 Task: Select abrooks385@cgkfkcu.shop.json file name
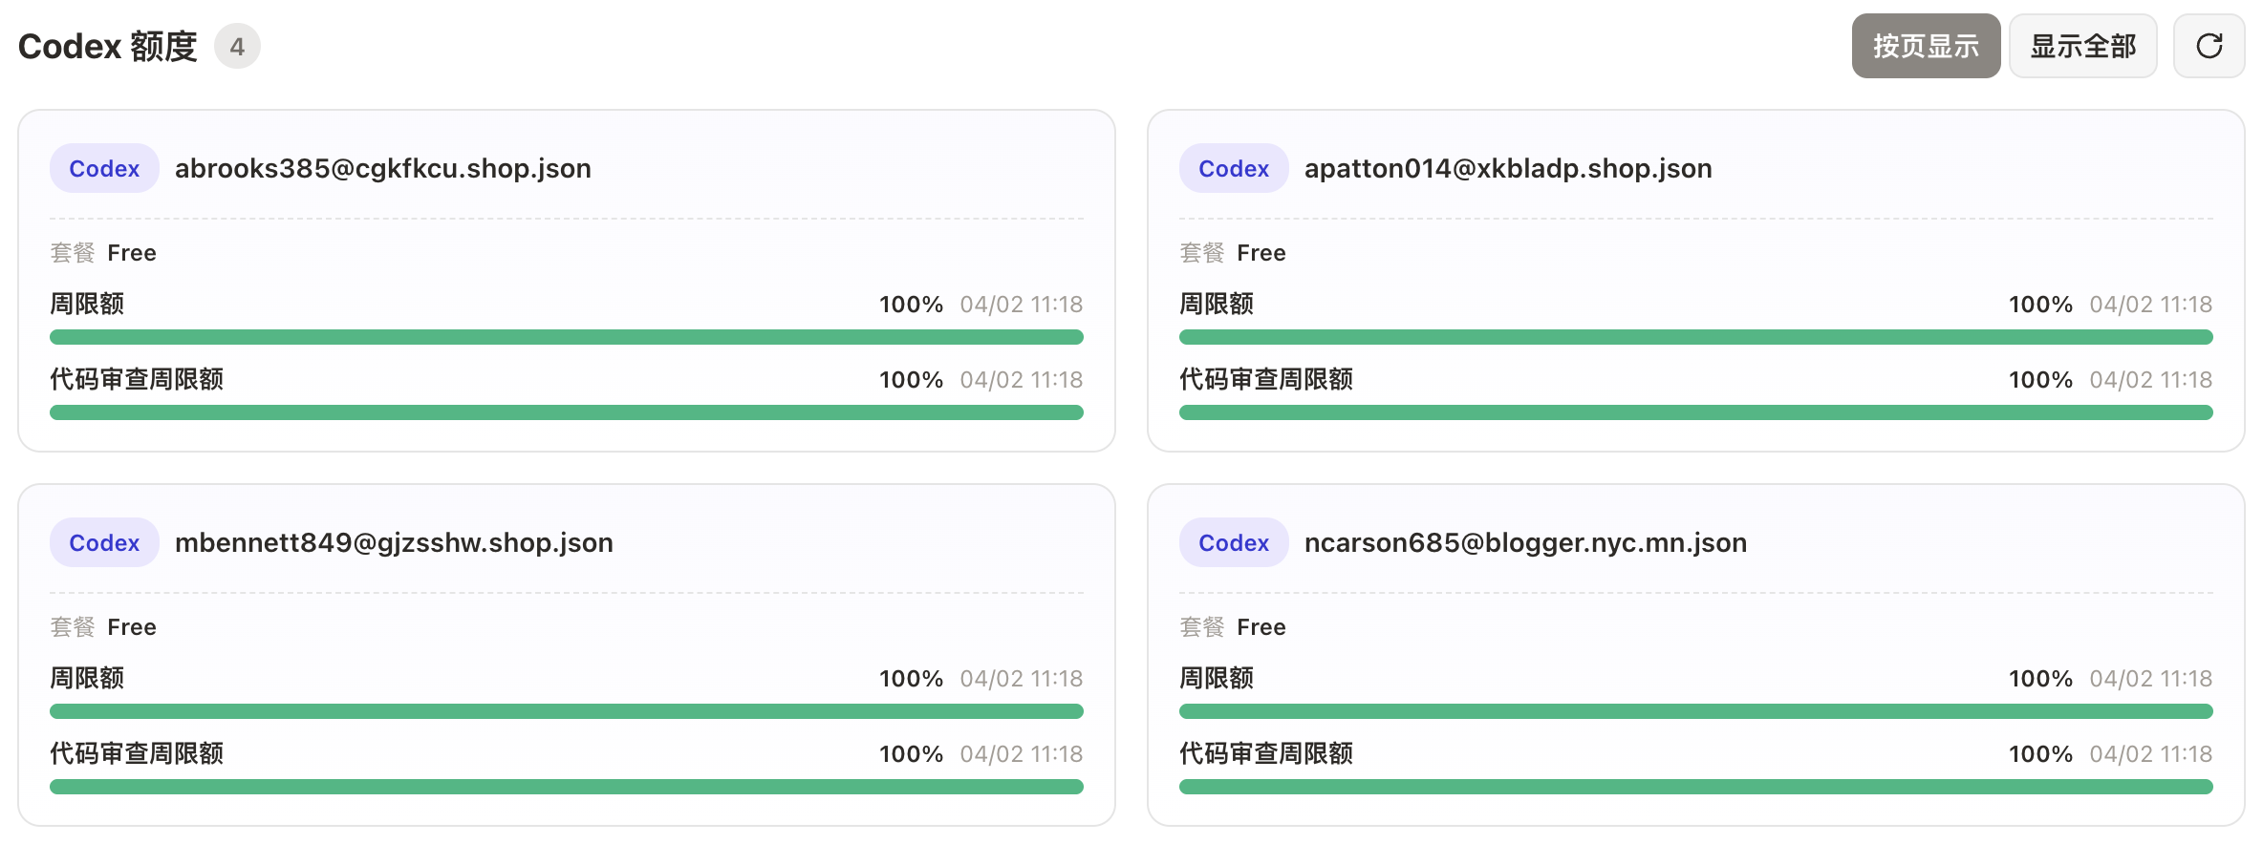(x=383, y=169)
